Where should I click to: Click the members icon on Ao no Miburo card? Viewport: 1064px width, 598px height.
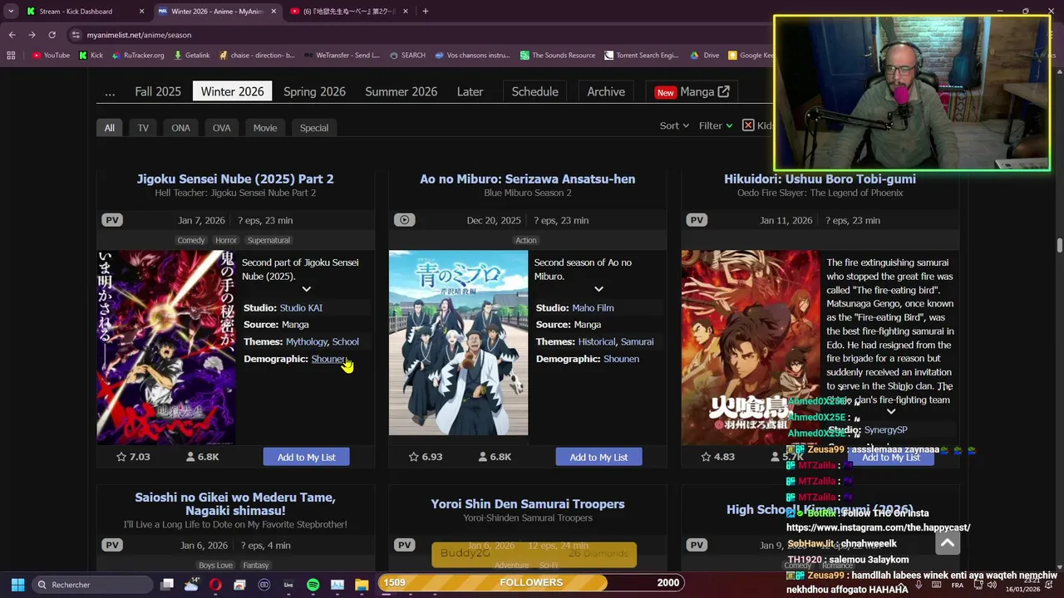tap(483, 457)
